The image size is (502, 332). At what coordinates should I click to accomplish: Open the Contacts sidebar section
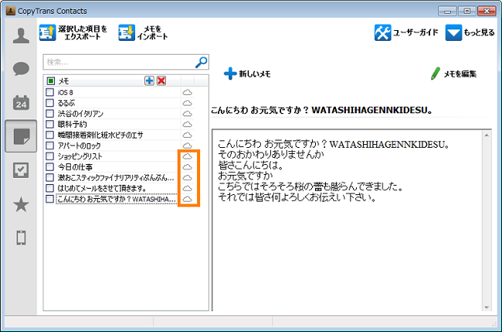[21, 35]
